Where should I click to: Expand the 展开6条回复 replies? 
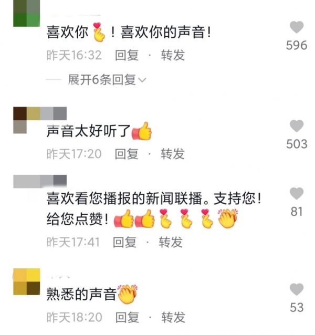[x=107, y=80]
